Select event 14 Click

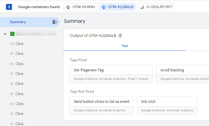click(17, 104)
